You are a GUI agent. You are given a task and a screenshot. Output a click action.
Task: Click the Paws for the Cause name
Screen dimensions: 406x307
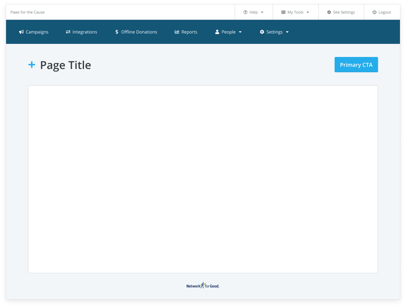click(x=28, y=12)
